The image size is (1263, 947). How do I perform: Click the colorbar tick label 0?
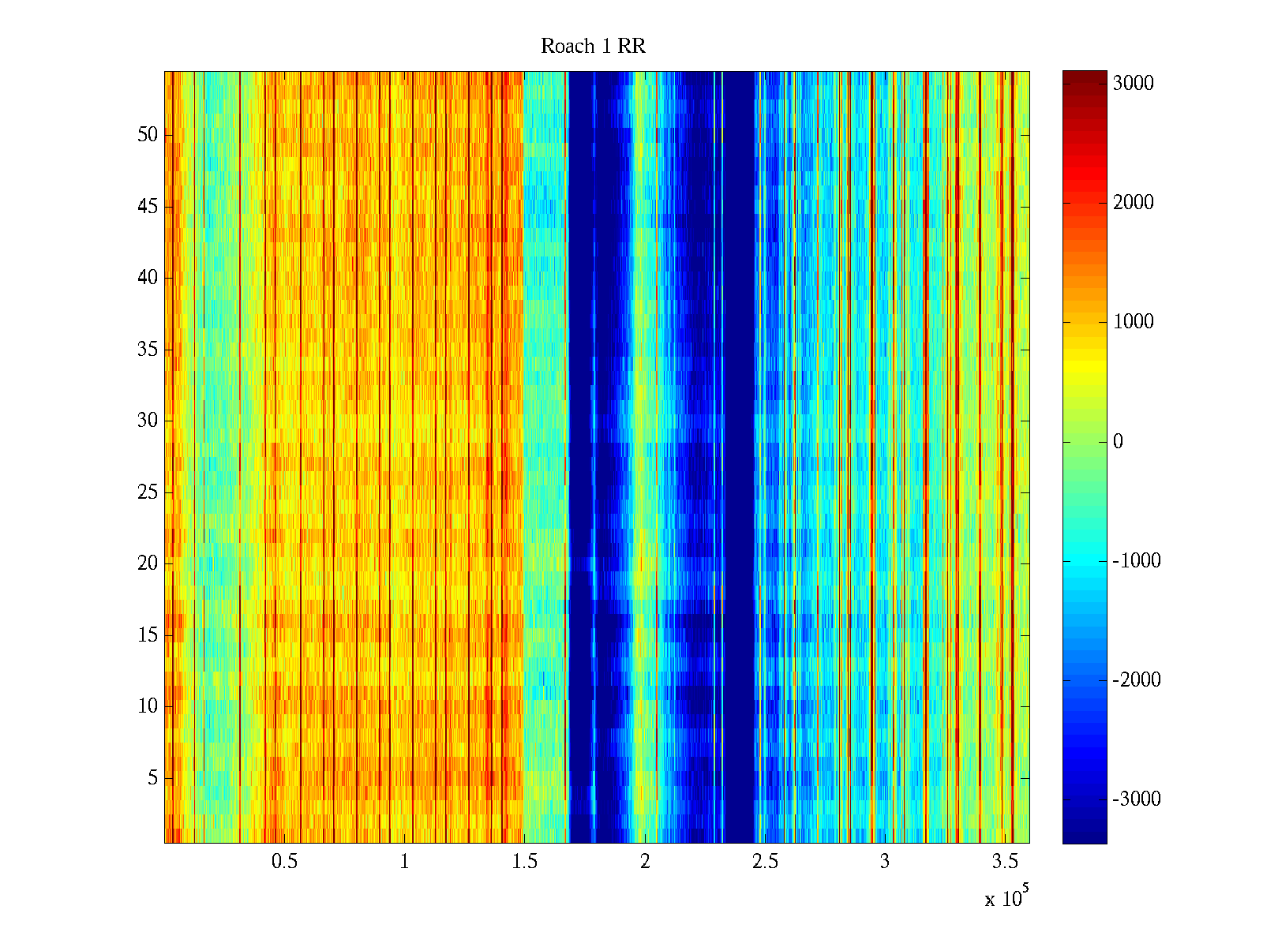(1117, 442)
